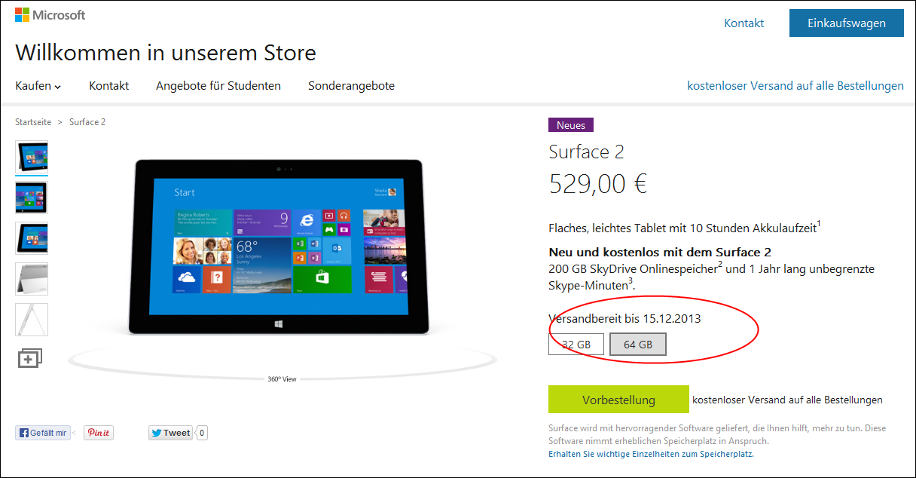Choose the 64 GB storage option

pos(638,345)
